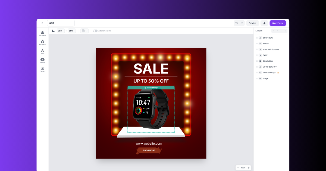Move layer down one with down chevron

click(x=281, y=31)
